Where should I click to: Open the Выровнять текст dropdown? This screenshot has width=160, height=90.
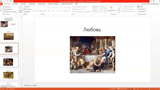click(79, 9)
